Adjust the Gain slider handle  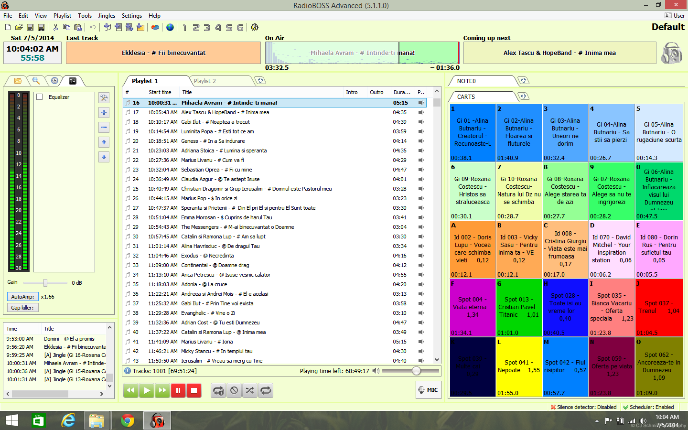(x=45, y=282)
